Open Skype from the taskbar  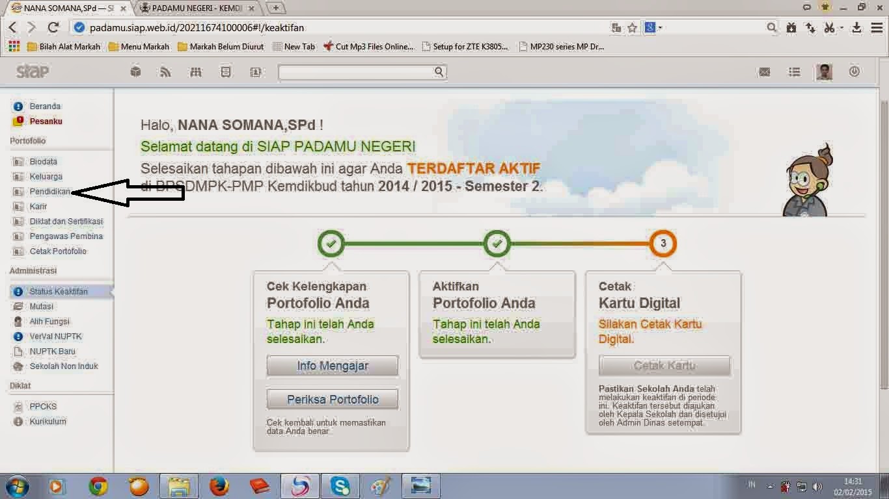coord(340,486)
